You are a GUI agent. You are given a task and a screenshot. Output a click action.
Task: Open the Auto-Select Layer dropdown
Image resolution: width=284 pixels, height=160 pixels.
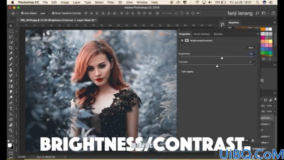(x=44, y=13)
